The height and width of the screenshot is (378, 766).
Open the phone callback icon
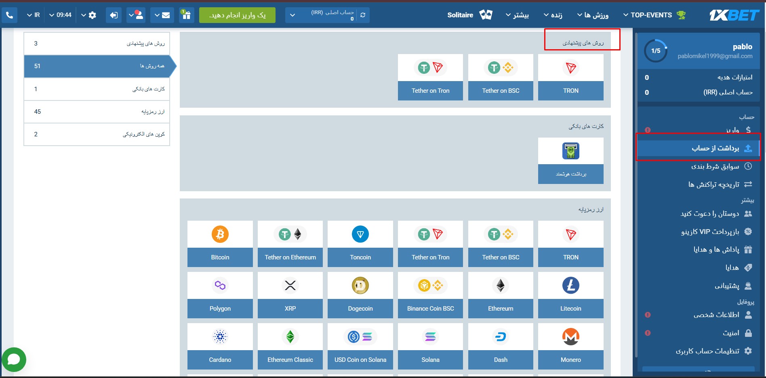click(x=9, y=15)
